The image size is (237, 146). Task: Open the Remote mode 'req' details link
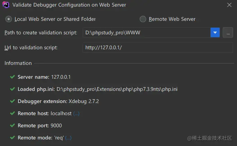[68, 138]
